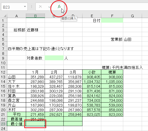Click the 木村 name cell

coord(16,110)
